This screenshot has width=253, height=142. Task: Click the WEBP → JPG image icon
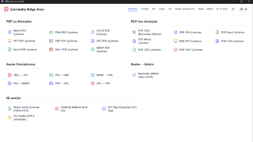point(93,75)
